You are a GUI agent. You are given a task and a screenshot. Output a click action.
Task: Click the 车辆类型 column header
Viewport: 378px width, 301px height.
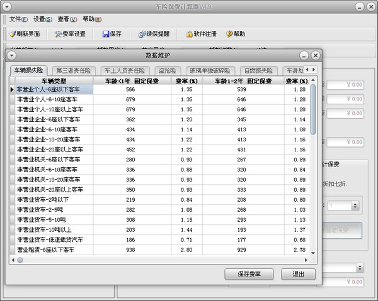click(x=54, y=81)
